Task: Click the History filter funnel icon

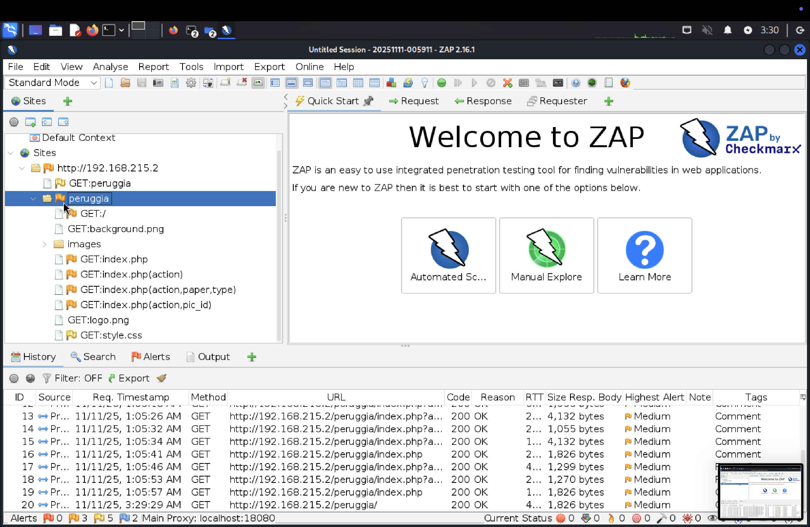Action: (x=47, y=378)
